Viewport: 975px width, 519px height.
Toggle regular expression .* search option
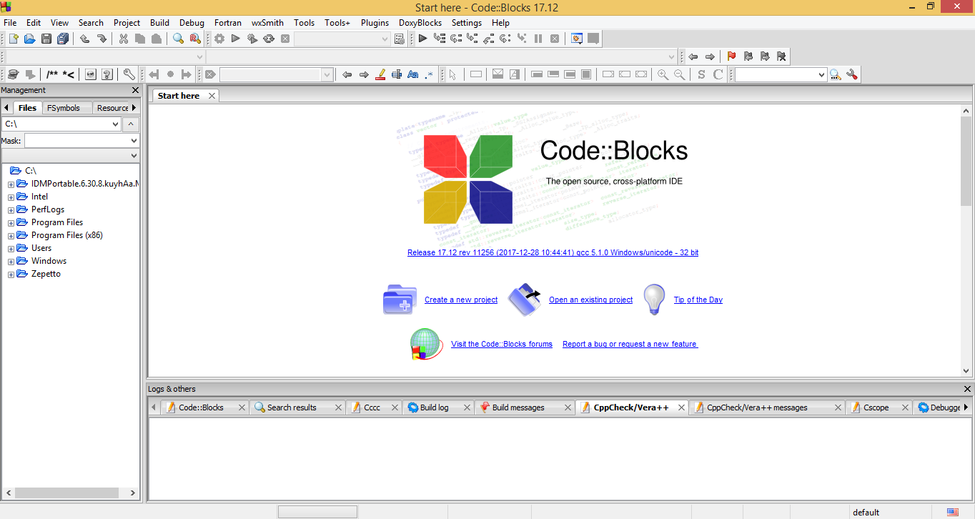[429, 74]
